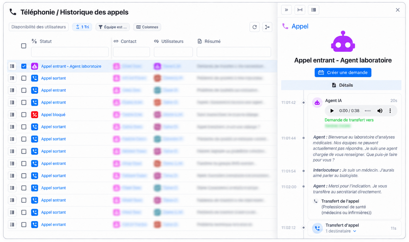Click the Créer une demande button

[343, 73]
